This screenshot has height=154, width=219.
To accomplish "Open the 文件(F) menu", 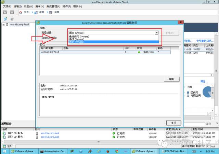I will pos(7,6).
